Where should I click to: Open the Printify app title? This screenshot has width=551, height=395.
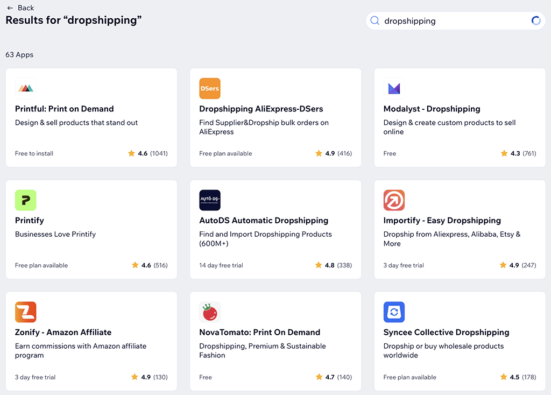(x=30, y=221)
